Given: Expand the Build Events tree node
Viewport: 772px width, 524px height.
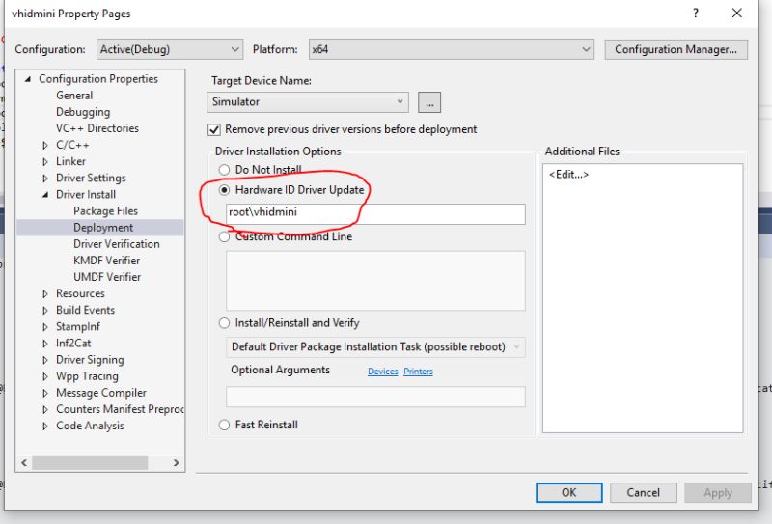Looking at the screenshot, I should [x=45, y=311].
